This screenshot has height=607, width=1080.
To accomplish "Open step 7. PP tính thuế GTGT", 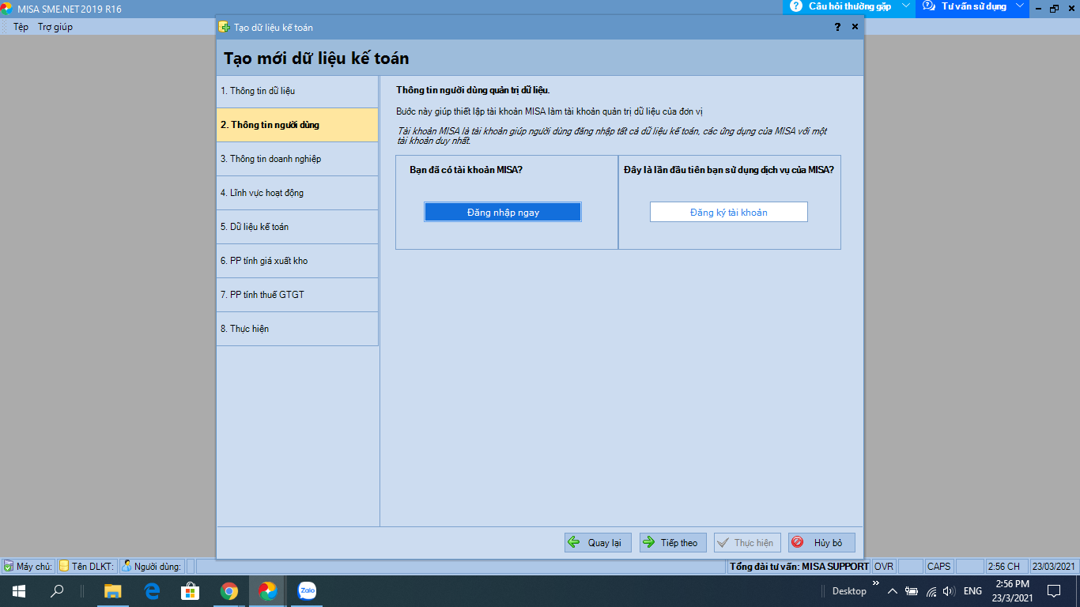I will [297, 295].
